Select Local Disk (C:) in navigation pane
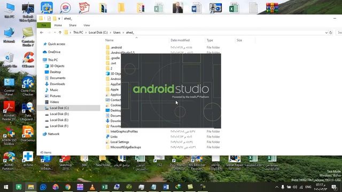Image resolution: width=342 pixels, height=192 pixels. (59, 108)
